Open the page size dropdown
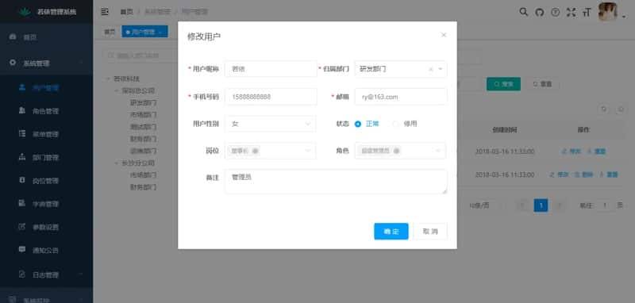 pos(486,205)
